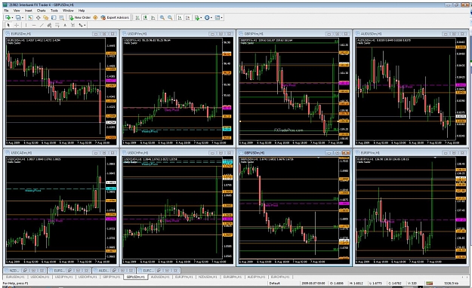Open the Indicators list icon

(x=197, y=17)
